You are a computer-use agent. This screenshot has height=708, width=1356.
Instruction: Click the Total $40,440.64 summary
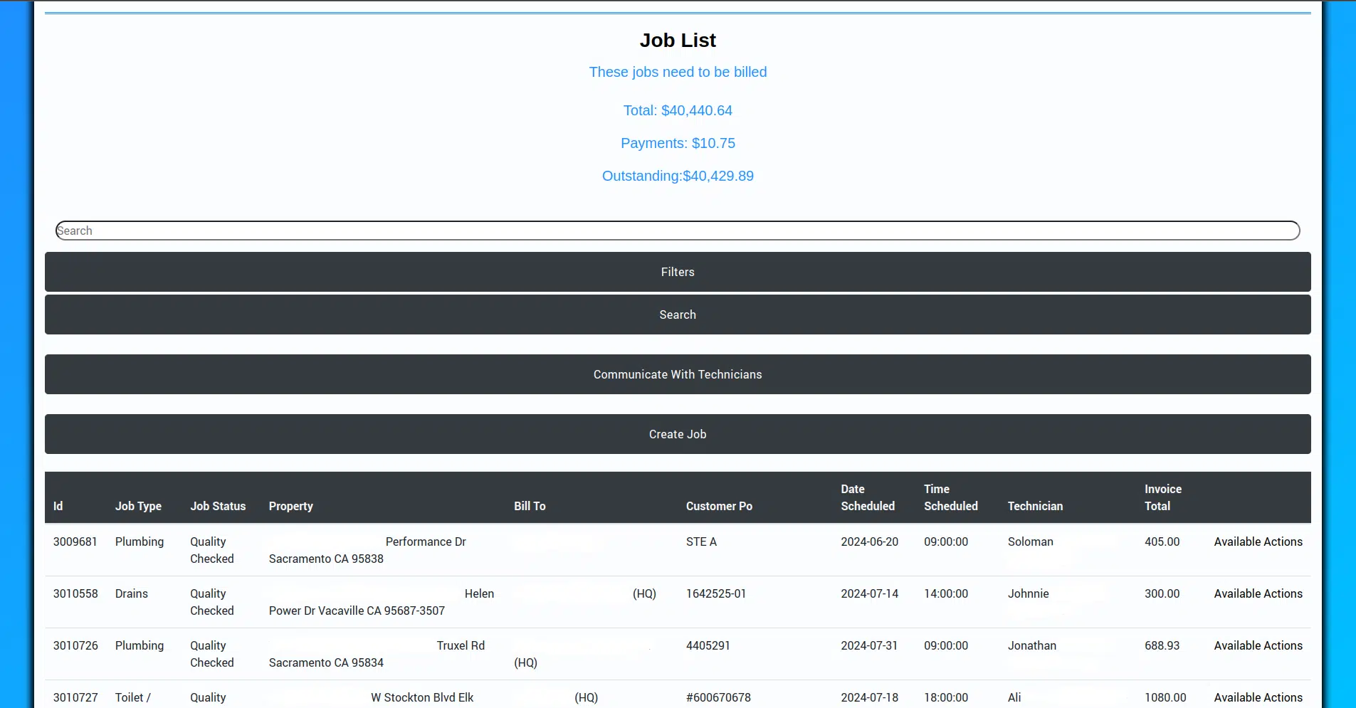click(677, 110)
